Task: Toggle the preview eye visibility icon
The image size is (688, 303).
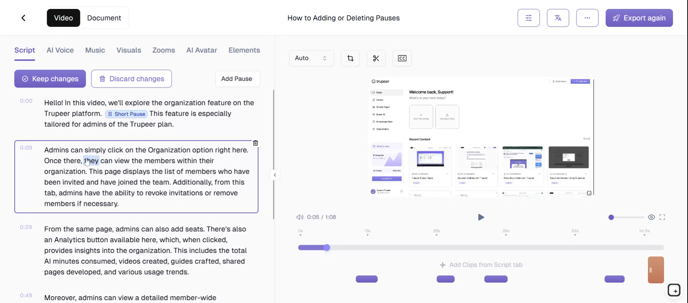Action: click(651, 217)
